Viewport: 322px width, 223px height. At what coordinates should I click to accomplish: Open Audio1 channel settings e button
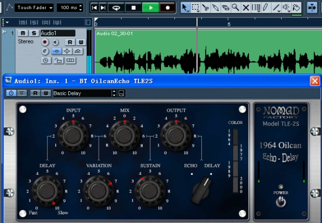pyautogui.click(x=45, y=51)
